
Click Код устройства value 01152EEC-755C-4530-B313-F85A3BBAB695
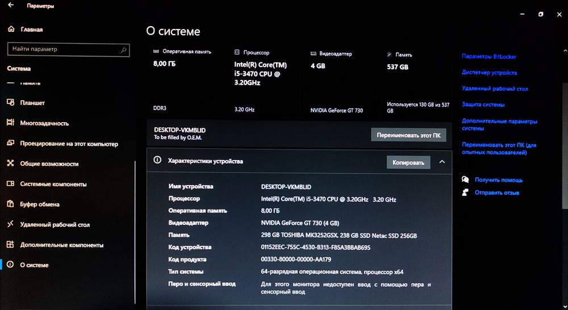point(315,248)
